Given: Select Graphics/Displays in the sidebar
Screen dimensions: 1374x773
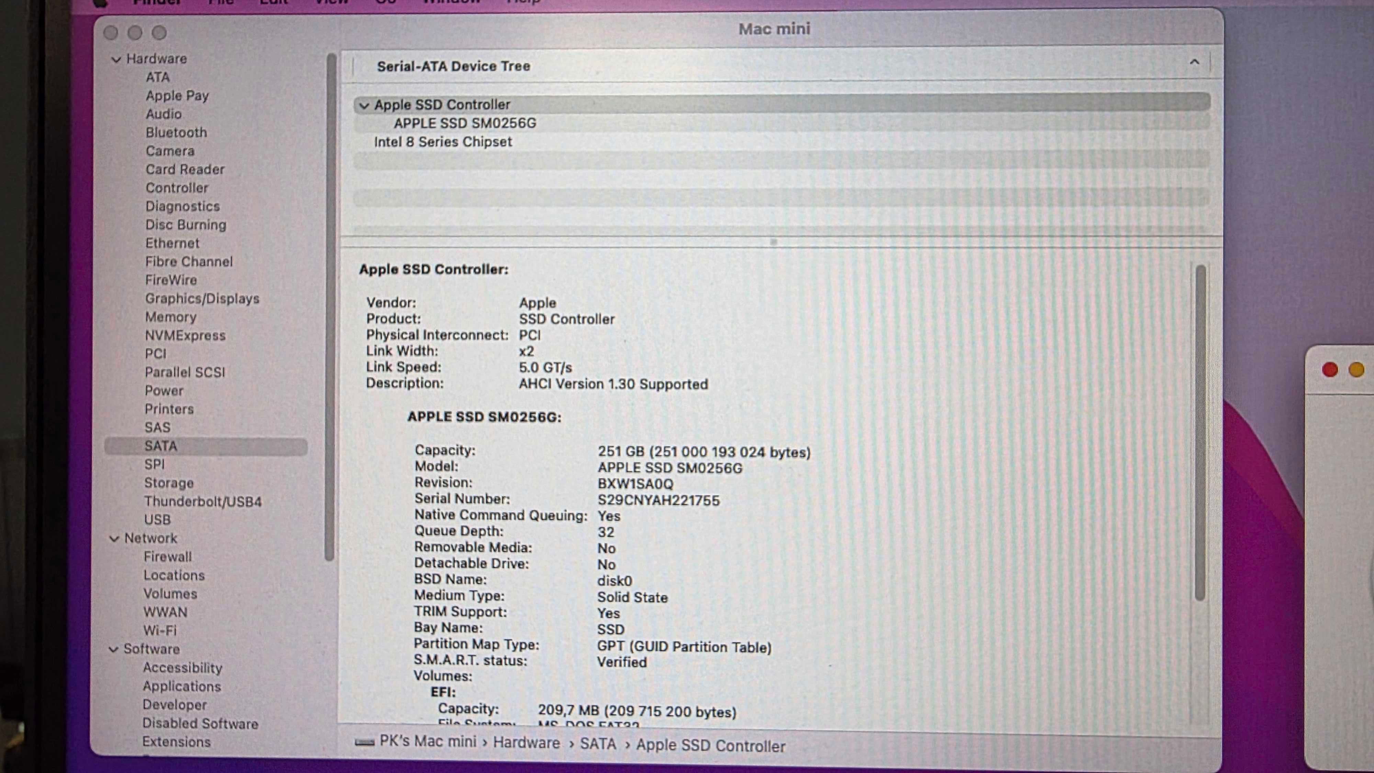Looking at the screenshot, I should pyautogui.click(x=202, y=299).
